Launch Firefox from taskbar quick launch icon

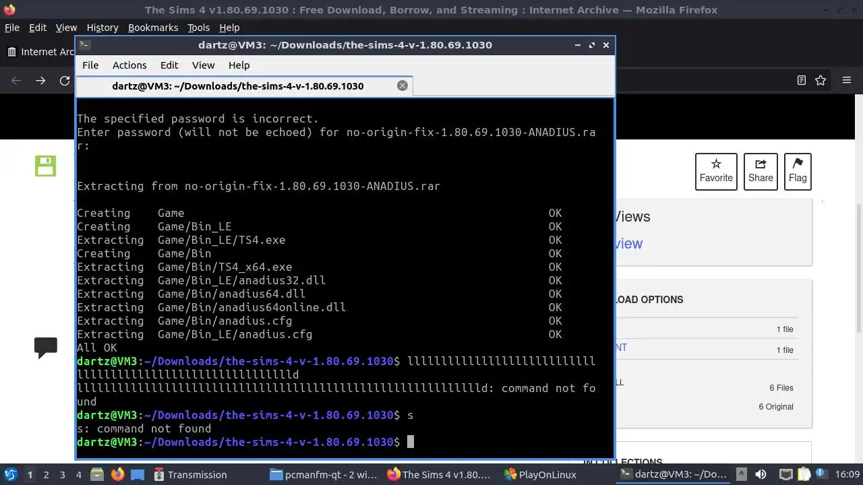tap(117, 475)
